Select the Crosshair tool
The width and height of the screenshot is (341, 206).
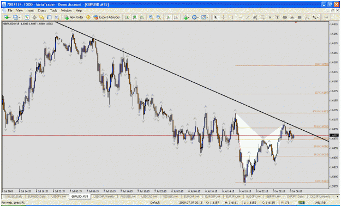pos(223,17)
